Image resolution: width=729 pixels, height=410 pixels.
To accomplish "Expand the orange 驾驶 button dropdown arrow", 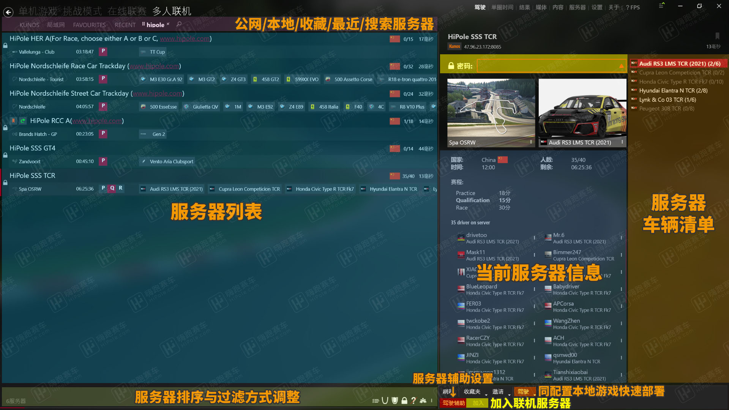I will [535, 395].
